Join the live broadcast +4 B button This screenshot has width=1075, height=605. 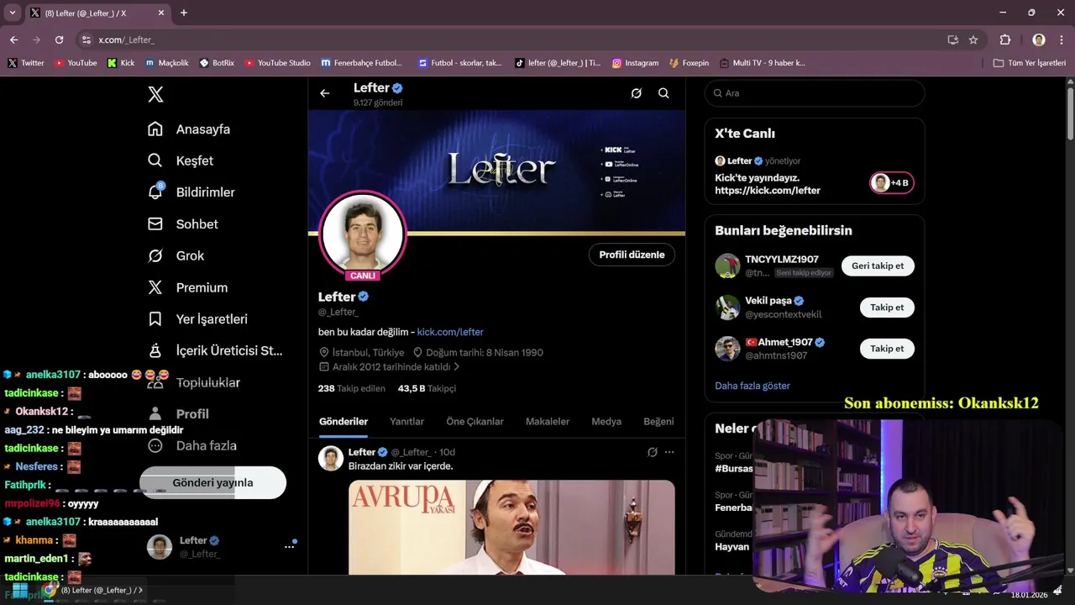(892, 182)
